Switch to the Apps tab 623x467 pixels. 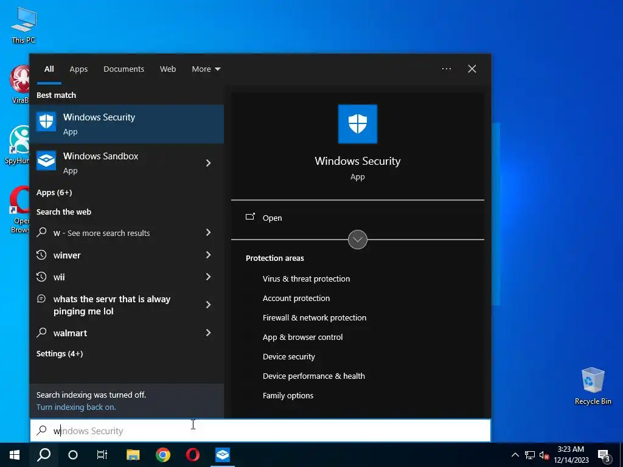[x=78, y=69]
